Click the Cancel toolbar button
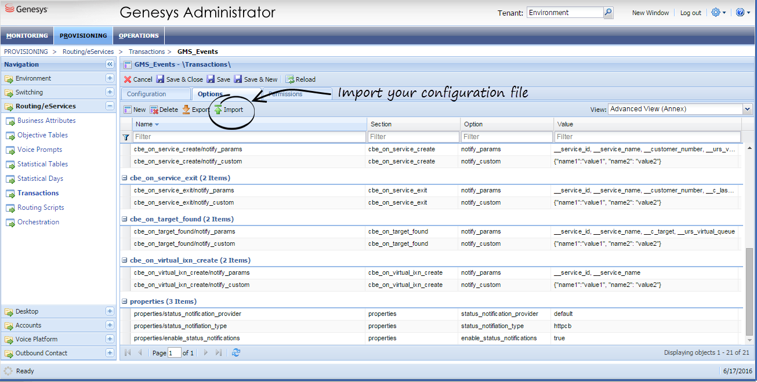 point(138,79)
